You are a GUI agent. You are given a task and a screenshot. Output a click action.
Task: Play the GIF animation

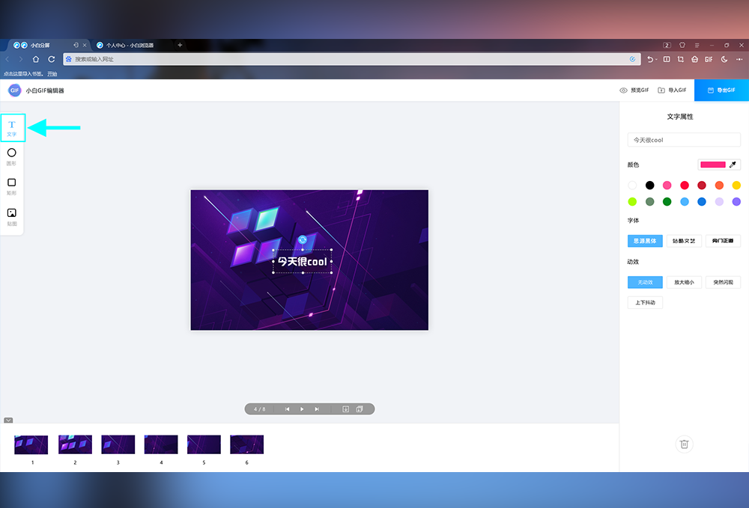(x=302, y=408)
